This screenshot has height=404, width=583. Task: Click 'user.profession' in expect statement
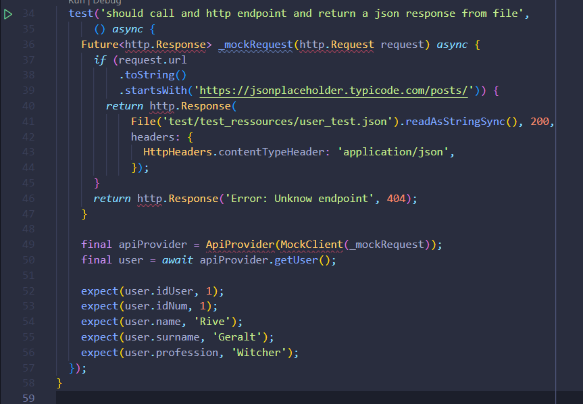coord(172,353)
